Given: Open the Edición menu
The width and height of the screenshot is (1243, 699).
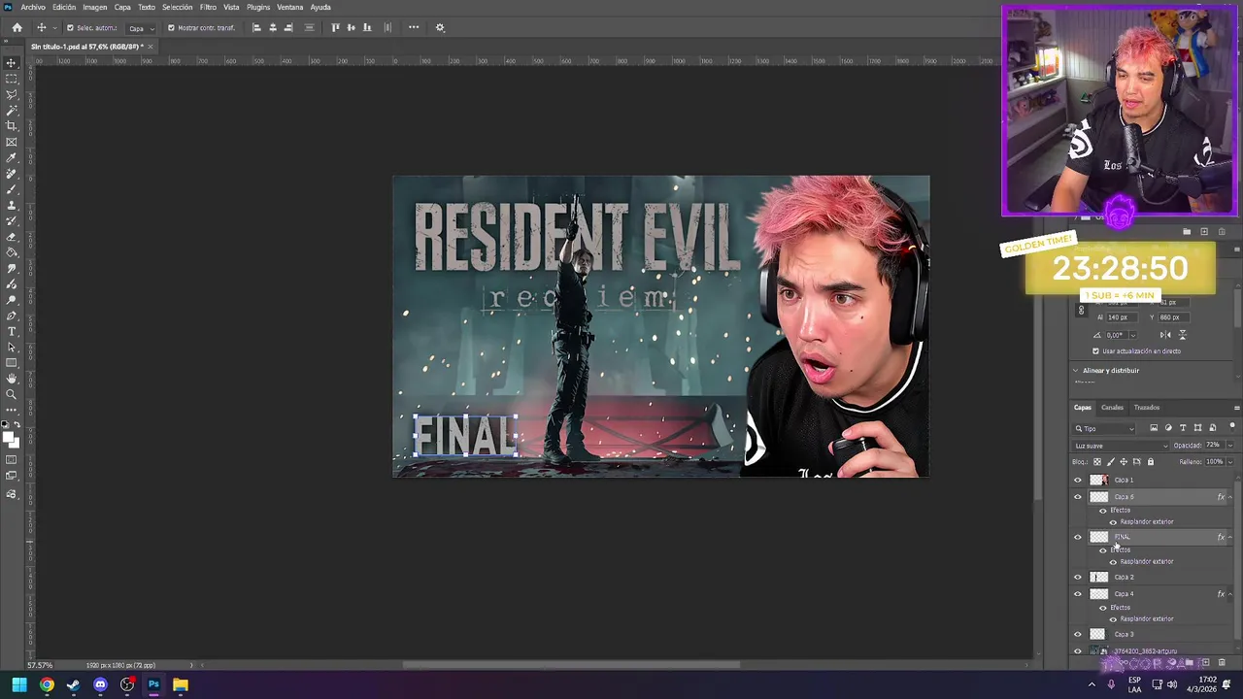Looking at the screenshot, I should pyautogui.click(x=64, y=7).
